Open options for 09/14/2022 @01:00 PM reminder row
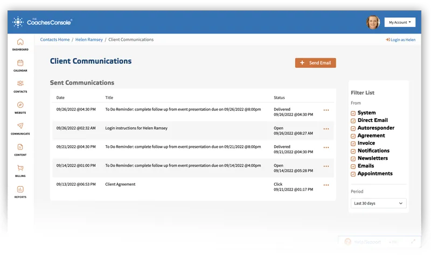431x258 pixels. click(x=326, y=166)
